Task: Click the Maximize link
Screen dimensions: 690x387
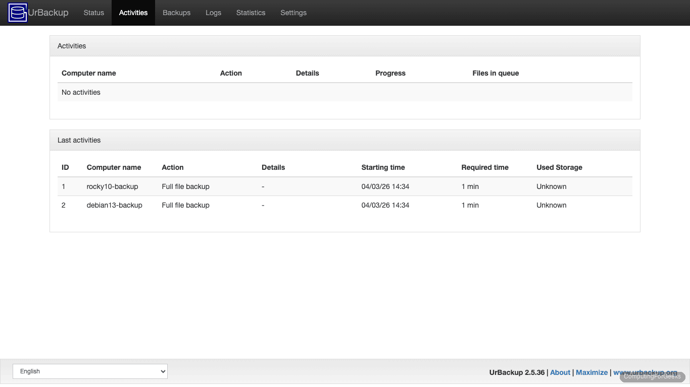Action: (x=592, y=372)
